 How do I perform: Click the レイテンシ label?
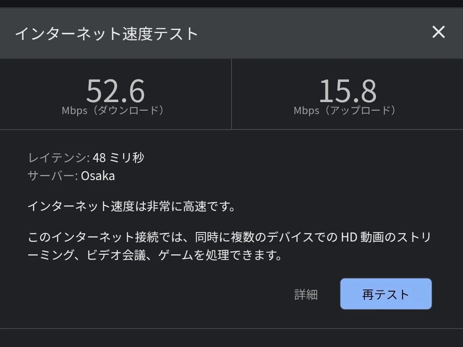[58, 158]
